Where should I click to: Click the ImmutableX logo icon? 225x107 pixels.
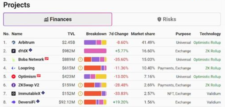[x=13, y=94]
